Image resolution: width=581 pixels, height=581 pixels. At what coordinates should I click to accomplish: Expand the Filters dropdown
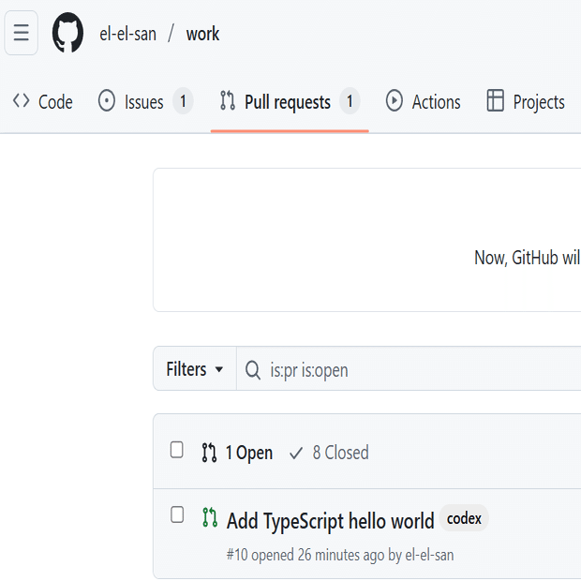[x=195, y=369]
